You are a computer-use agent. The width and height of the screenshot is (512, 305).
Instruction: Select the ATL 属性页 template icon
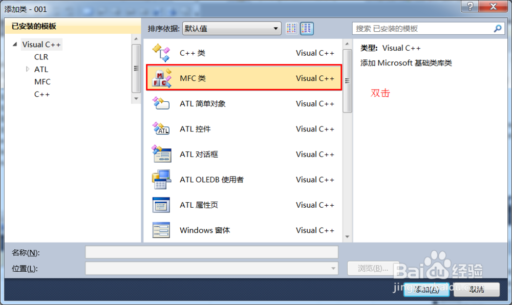pos(161,205)
